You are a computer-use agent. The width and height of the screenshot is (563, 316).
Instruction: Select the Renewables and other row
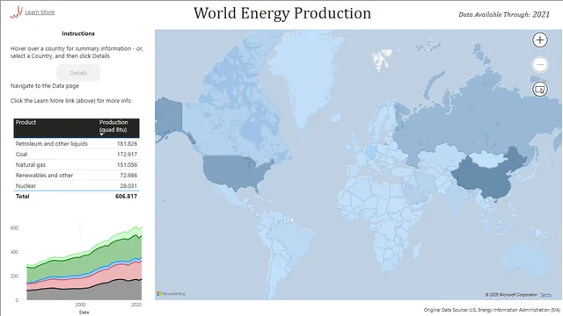[x=77, y=176]
